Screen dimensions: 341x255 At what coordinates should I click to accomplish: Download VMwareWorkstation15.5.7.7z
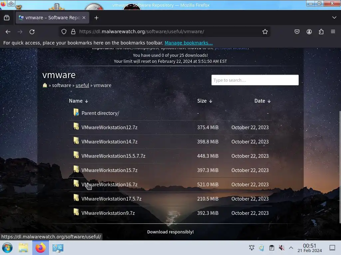(113, 156)
